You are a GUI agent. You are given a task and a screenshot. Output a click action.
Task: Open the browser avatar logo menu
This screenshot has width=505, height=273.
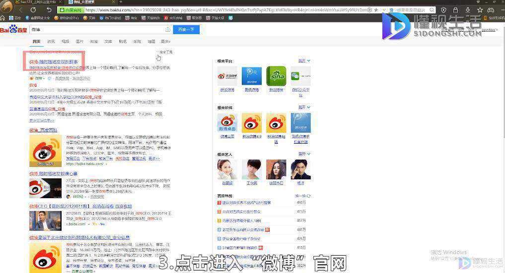click(6, 6)
